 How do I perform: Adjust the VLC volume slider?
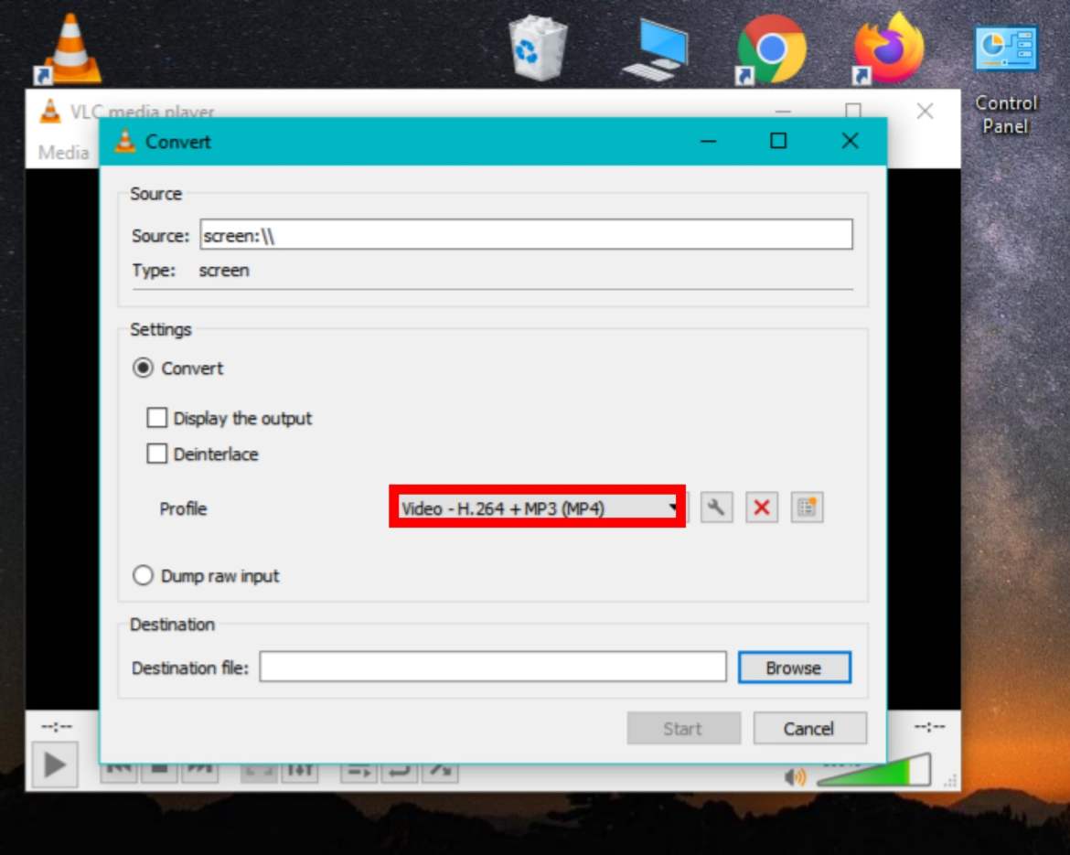click(x=874, y=770)
